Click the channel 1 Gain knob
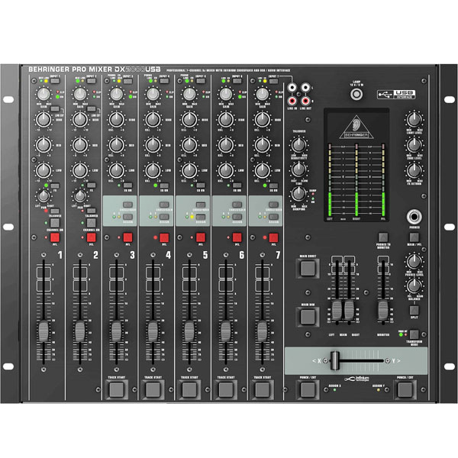The height and width of the screenshot is (458, 458). point(44,94)
